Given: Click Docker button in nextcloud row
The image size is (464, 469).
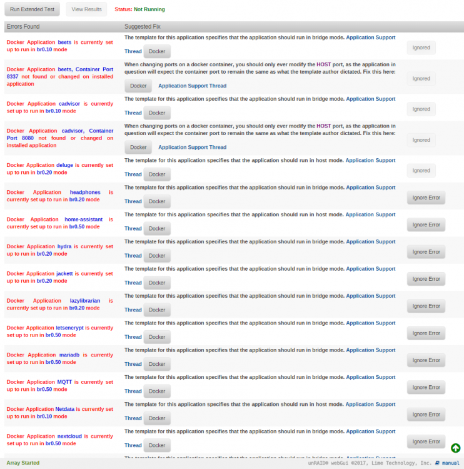Looking at the screenshot, I should click(157, 445).
